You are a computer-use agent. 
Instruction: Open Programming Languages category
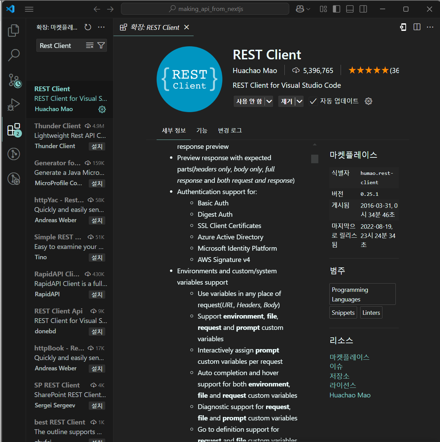click(363, 294)
